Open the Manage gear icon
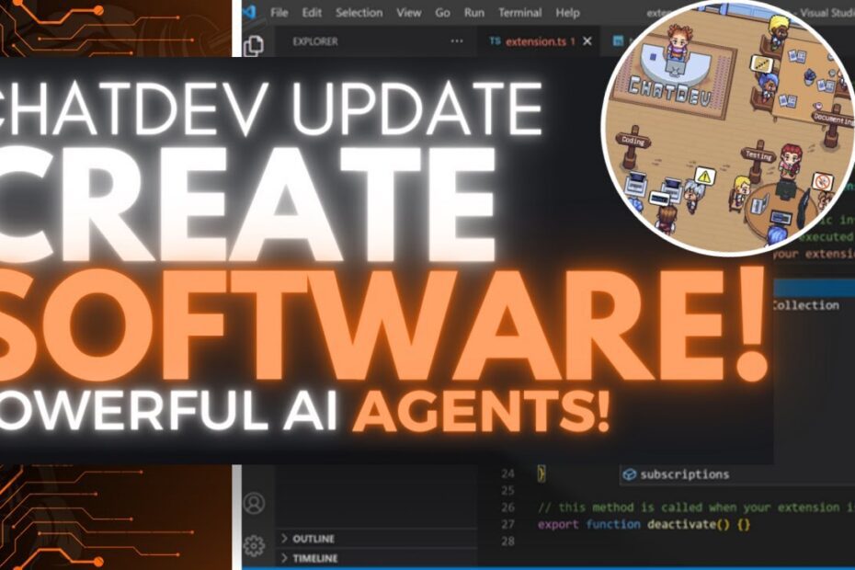The width and height of the screenshot is (855, 570). [x=254, y=545]
